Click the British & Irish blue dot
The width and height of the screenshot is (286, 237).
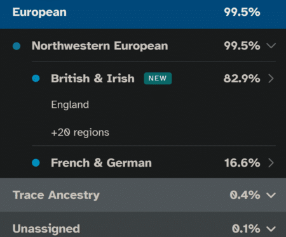pyautogui.click(x=36, y=79)
